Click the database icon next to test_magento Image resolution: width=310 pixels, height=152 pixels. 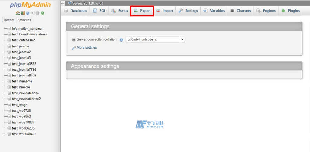point(9,81)
